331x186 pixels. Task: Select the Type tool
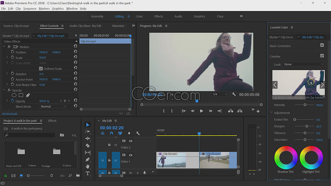pyautogui.click(x=88, y=173)
